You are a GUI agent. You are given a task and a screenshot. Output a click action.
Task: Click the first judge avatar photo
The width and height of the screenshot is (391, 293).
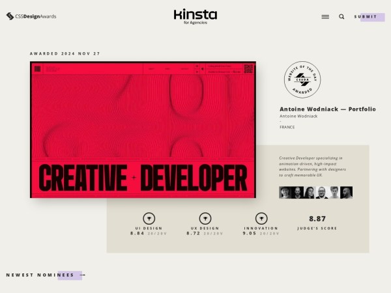click(x=285, y=192)
